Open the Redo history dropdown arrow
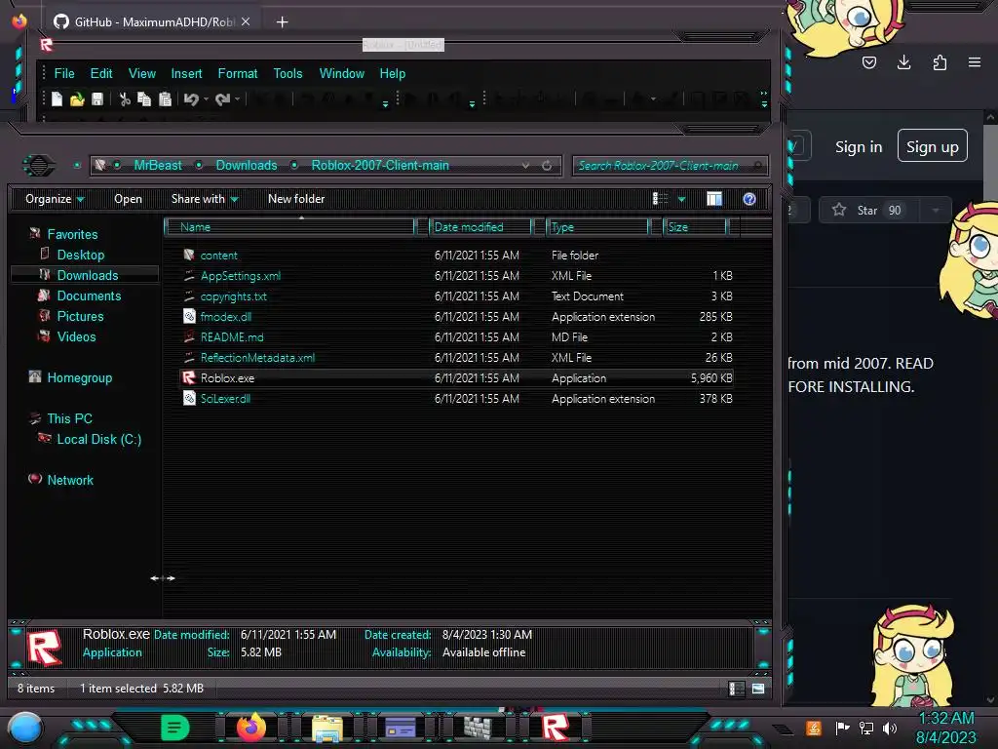The width and height of the screenshot is (998, 749). point(238,99)
